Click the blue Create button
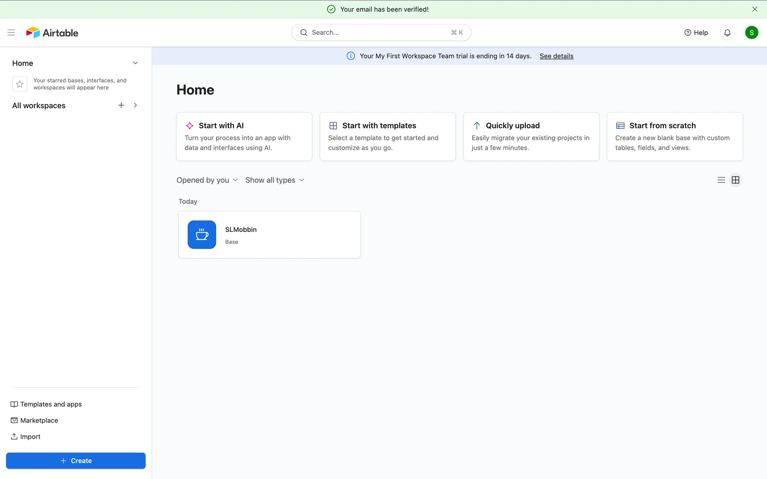 (76, 461)
